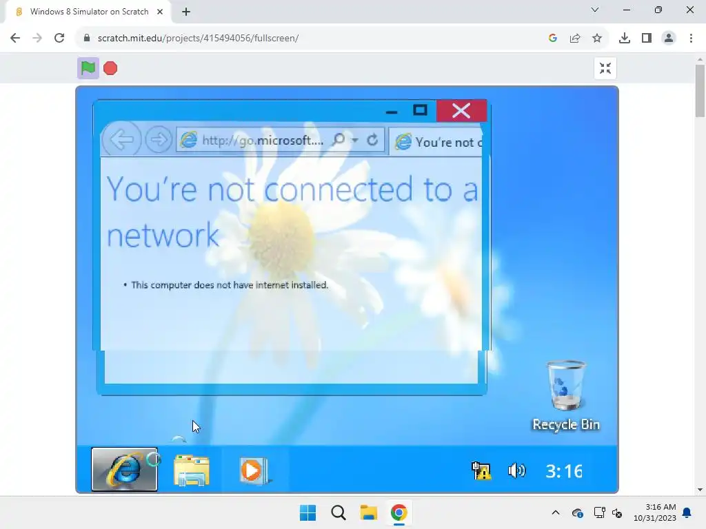
Task: Close the simulated IE window with red X
Action: pos(461,111)
